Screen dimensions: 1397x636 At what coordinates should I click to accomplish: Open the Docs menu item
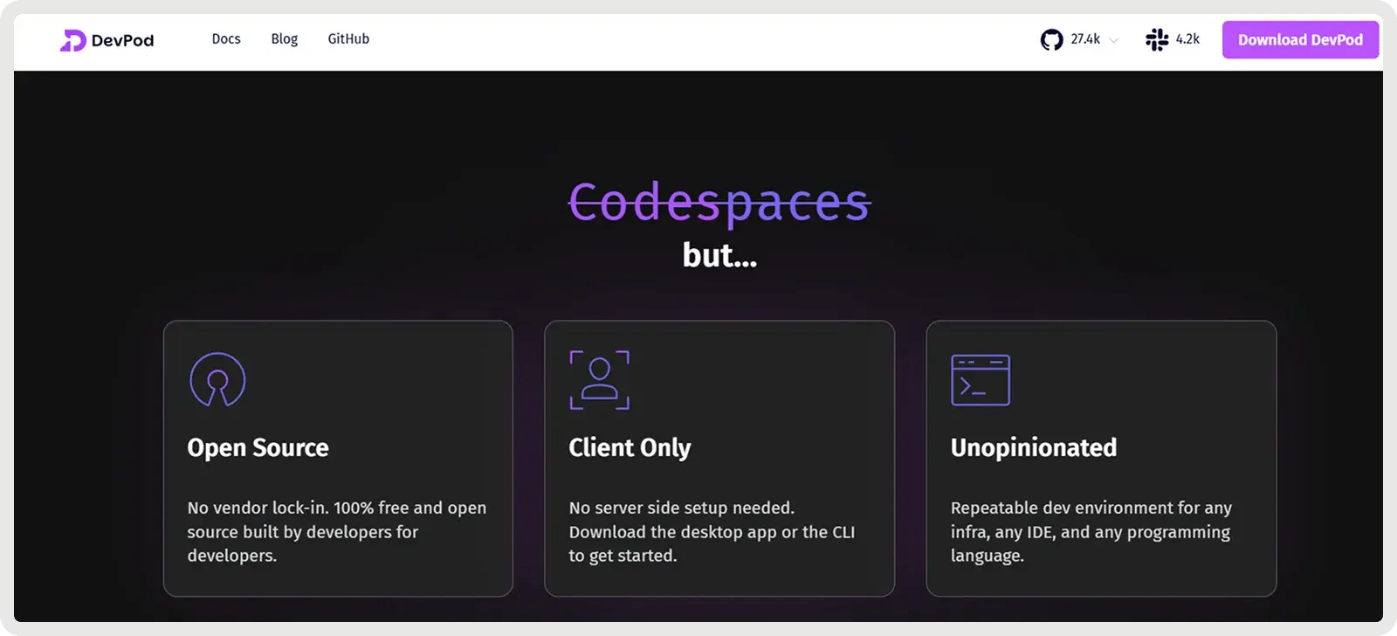click(226, 38)
